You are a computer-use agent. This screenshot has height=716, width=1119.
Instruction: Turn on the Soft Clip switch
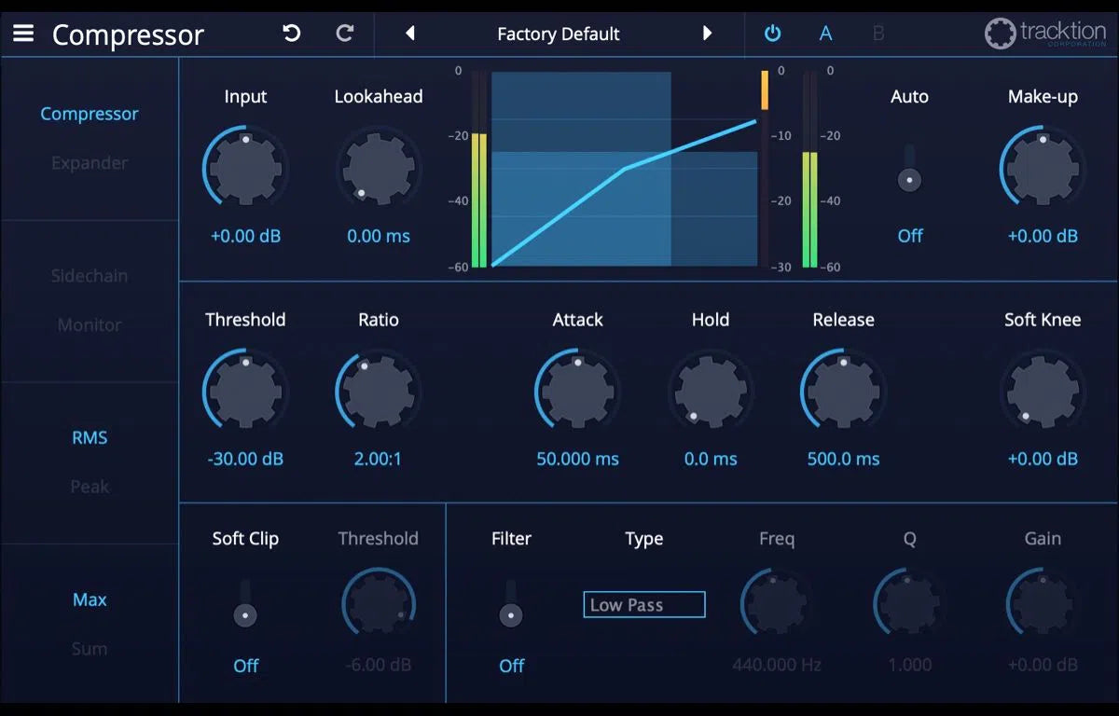245,614
